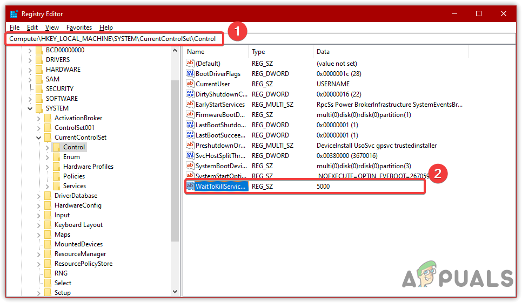Click the folder icon of MountedDevices key
The image size is (522, 303).
[48, 244]
